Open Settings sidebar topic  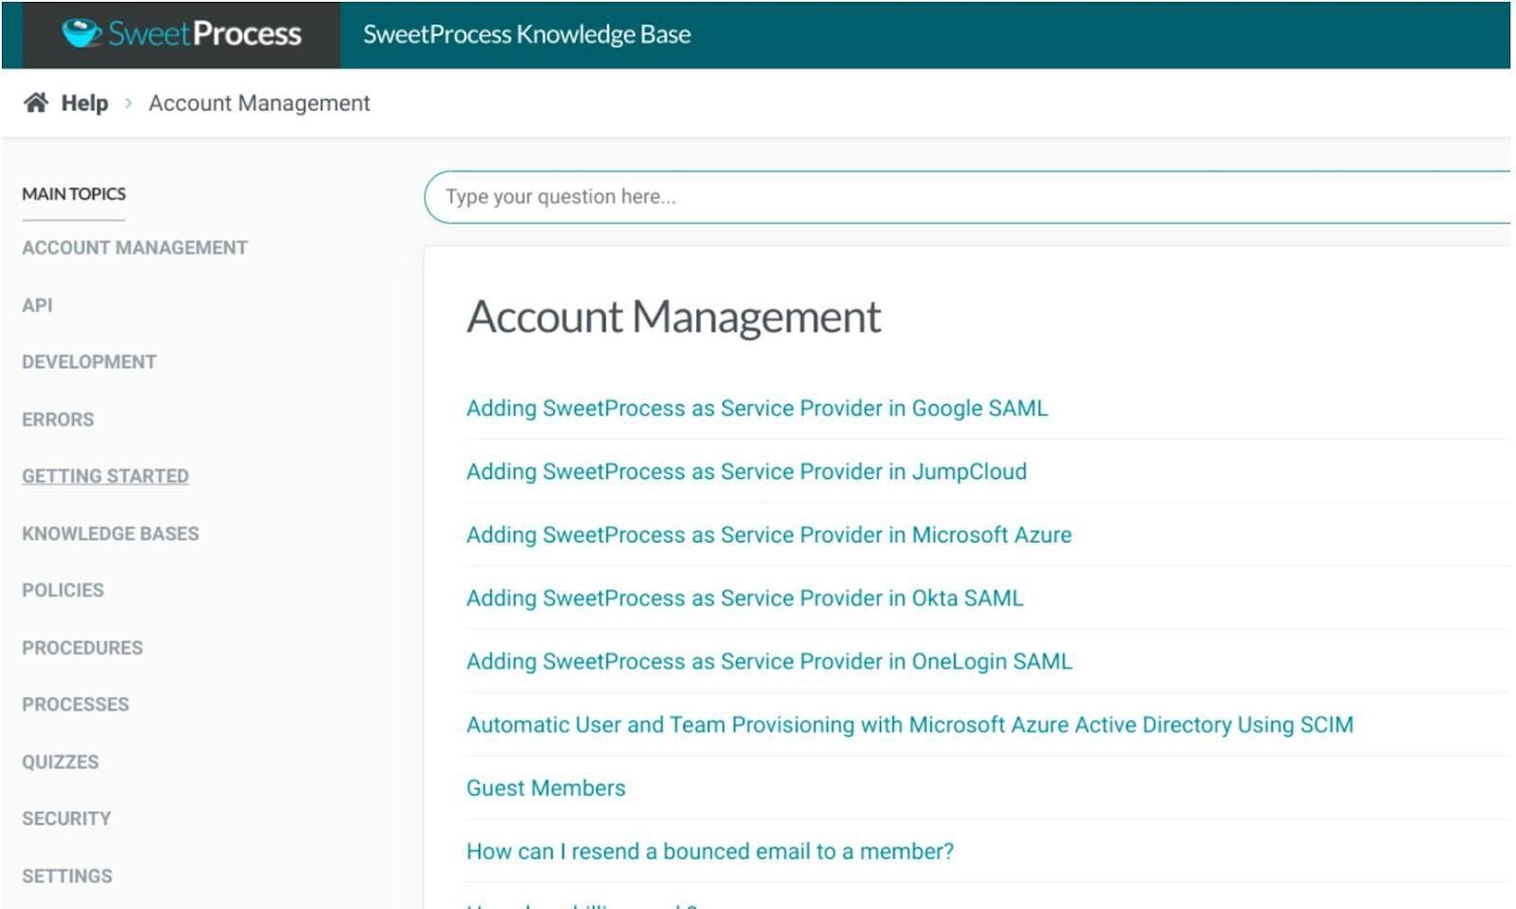click(x=66, y=876)
